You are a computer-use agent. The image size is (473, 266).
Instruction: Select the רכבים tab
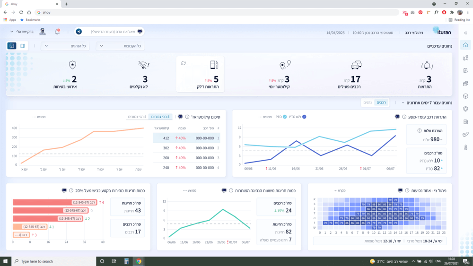(381, 103)
